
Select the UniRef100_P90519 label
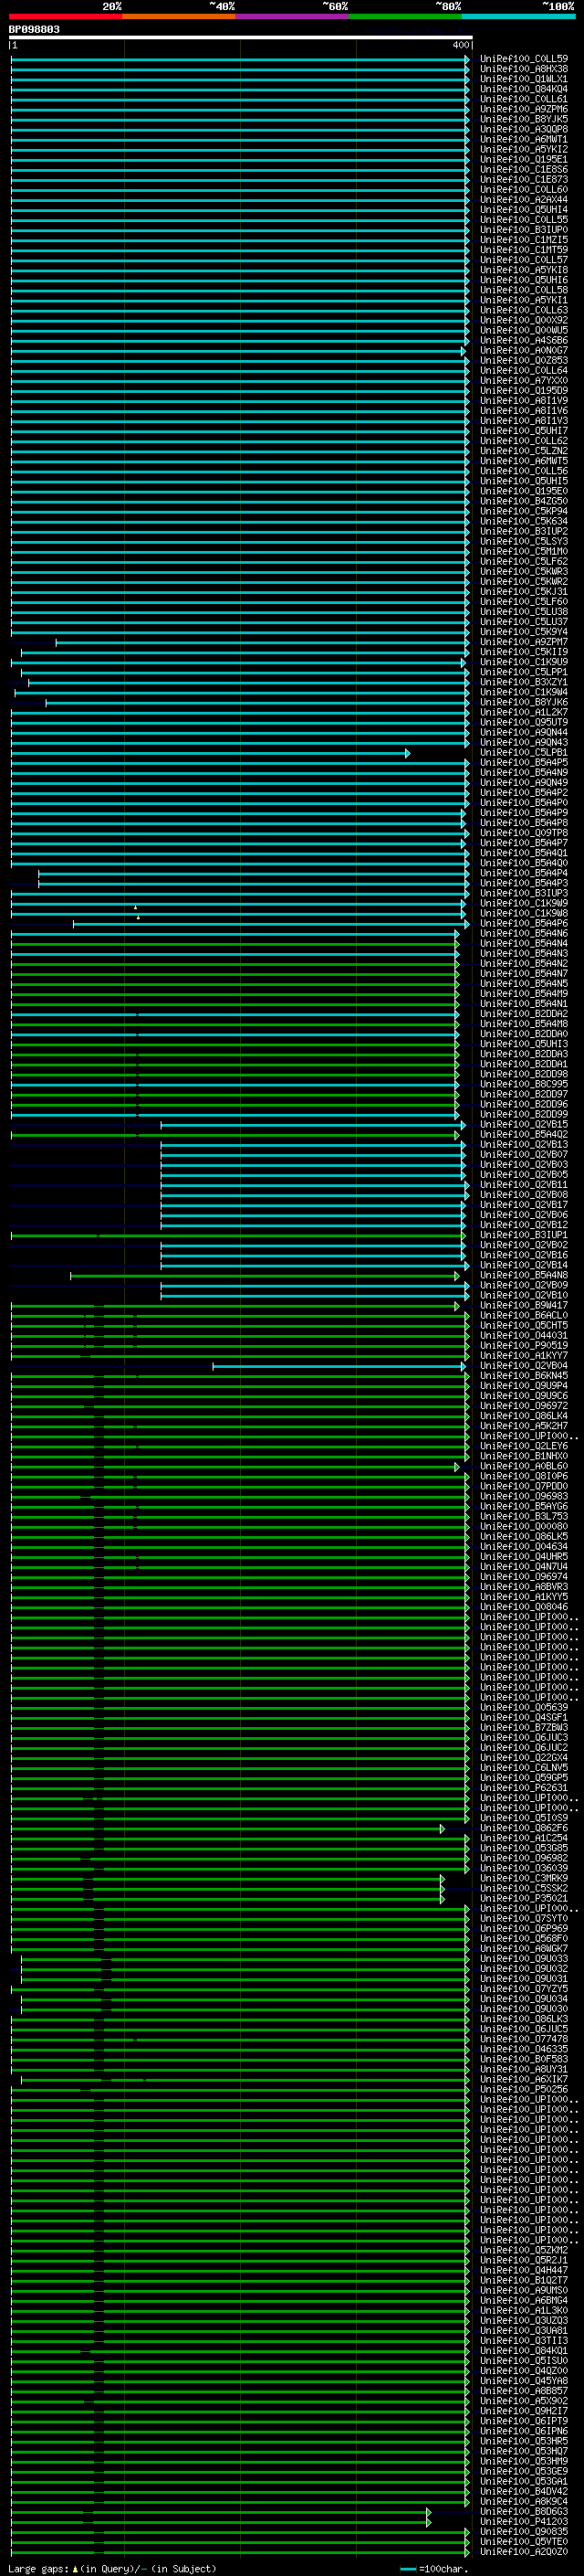(524, 1346)
